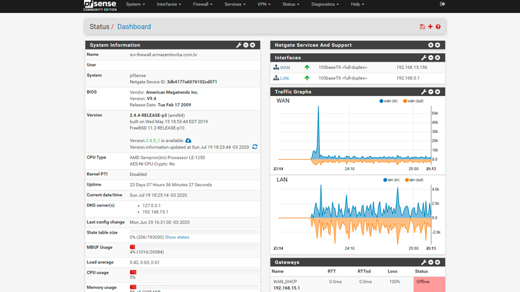This screenshot has width=520, height=292.
Task: Open the Status dropdown menu
Action: click(291, 5)
